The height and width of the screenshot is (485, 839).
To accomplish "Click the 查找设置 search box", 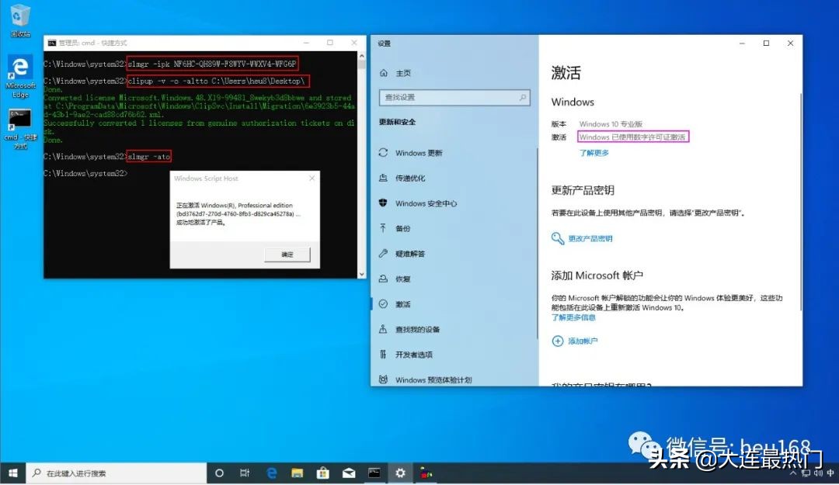I will coord(454,97).
